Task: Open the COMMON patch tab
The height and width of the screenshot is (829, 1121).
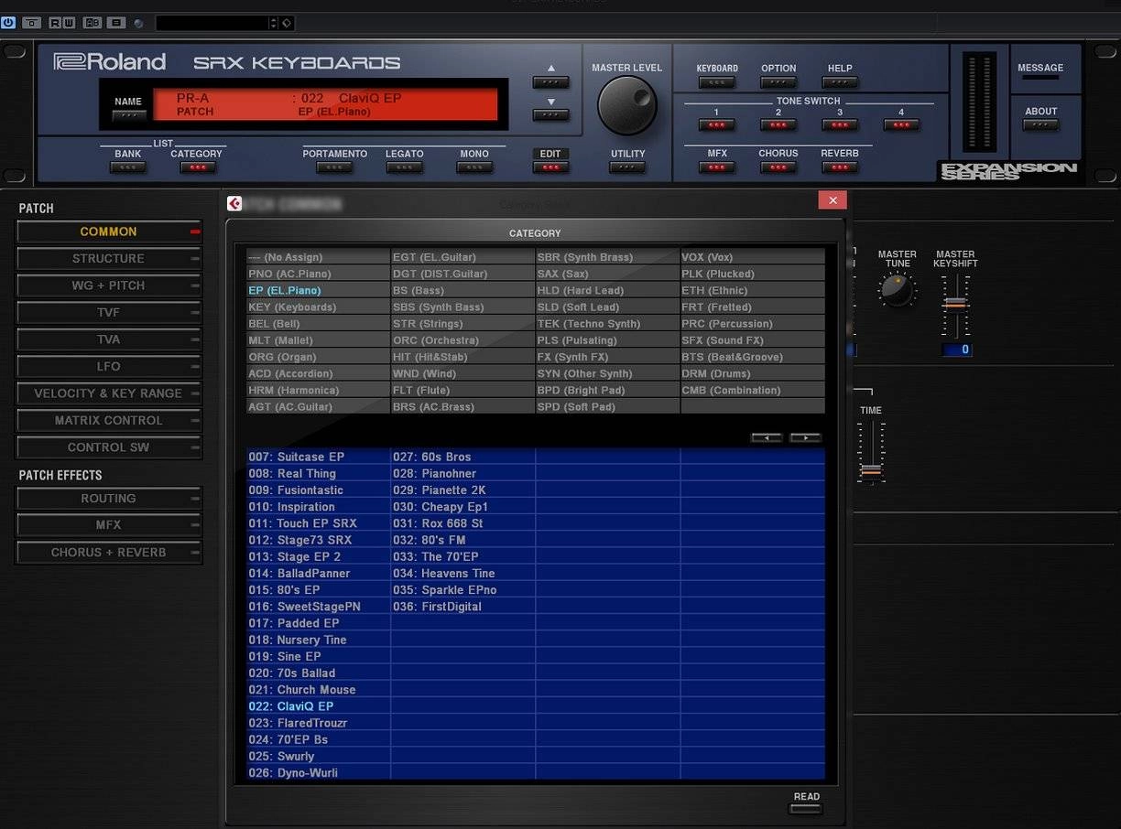Action: click(x=109, y=231)
